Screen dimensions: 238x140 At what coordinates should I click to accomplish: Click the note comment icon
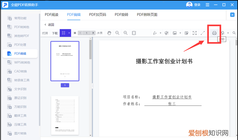[186, 33]
